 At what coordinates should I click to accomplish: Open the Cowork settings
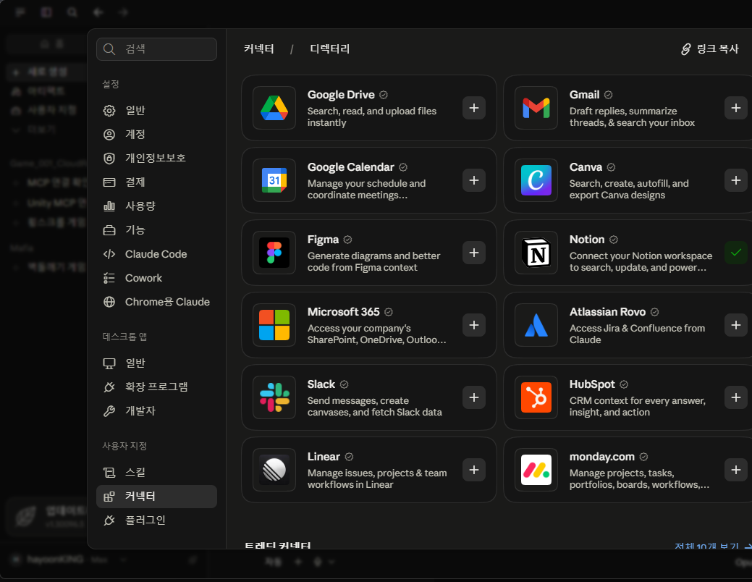[x=156, y=278]
